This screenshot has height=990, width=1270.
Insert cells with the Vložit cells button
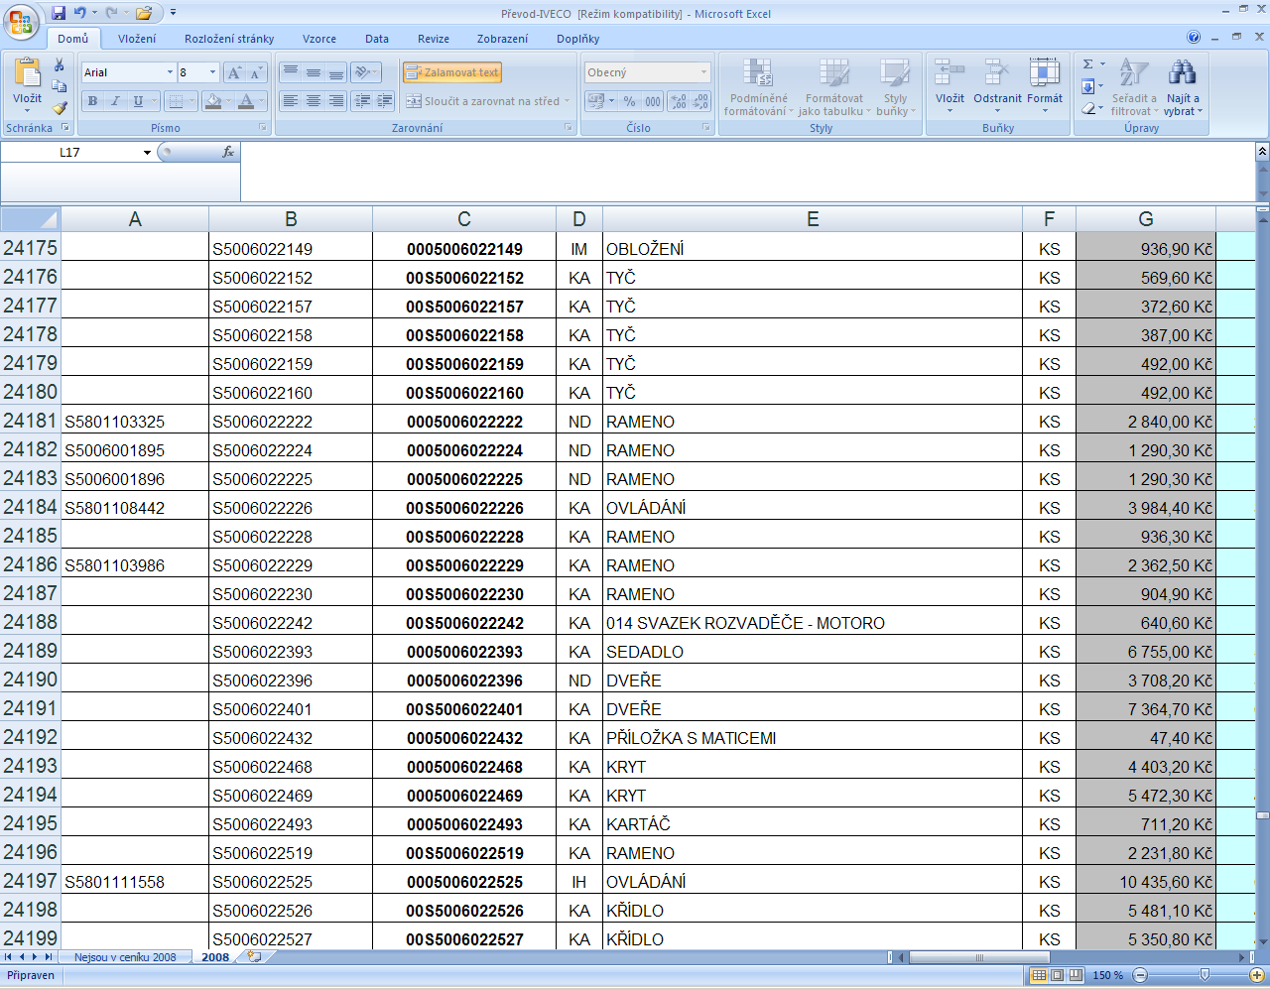950,84
